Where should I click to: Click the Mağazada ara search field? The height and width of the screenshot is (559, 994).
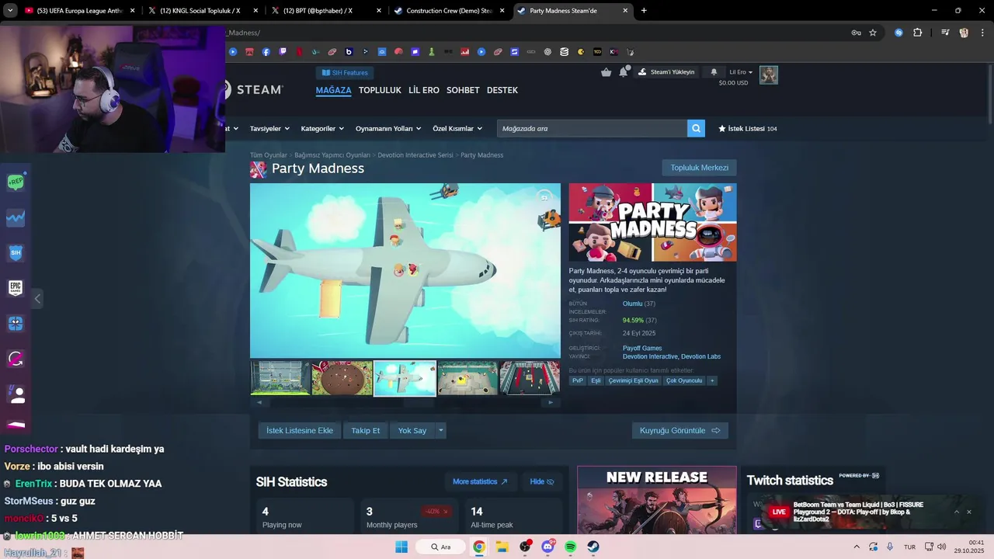[592, 128]
